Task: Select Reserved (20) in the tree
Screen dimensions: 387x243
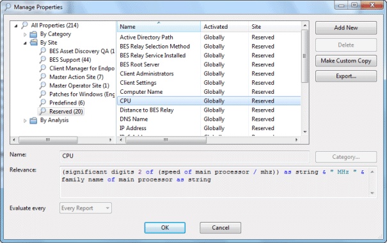Action: click(x=66, y=112)
